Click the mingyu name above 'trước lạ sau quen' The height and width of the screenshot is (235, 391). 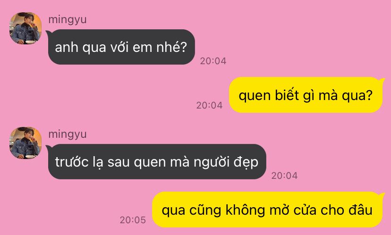pos(68,134)
